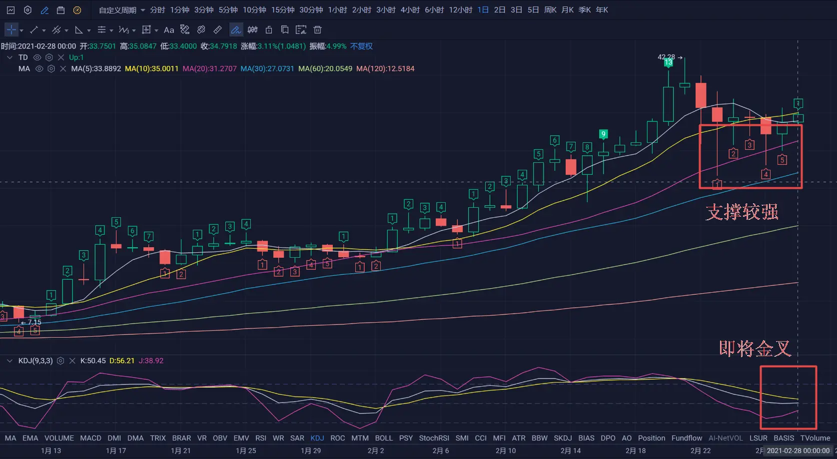The image size is (837, 459).
Task: Open the chart type icon
Action: pyautogui.click(x=10, y=10)
